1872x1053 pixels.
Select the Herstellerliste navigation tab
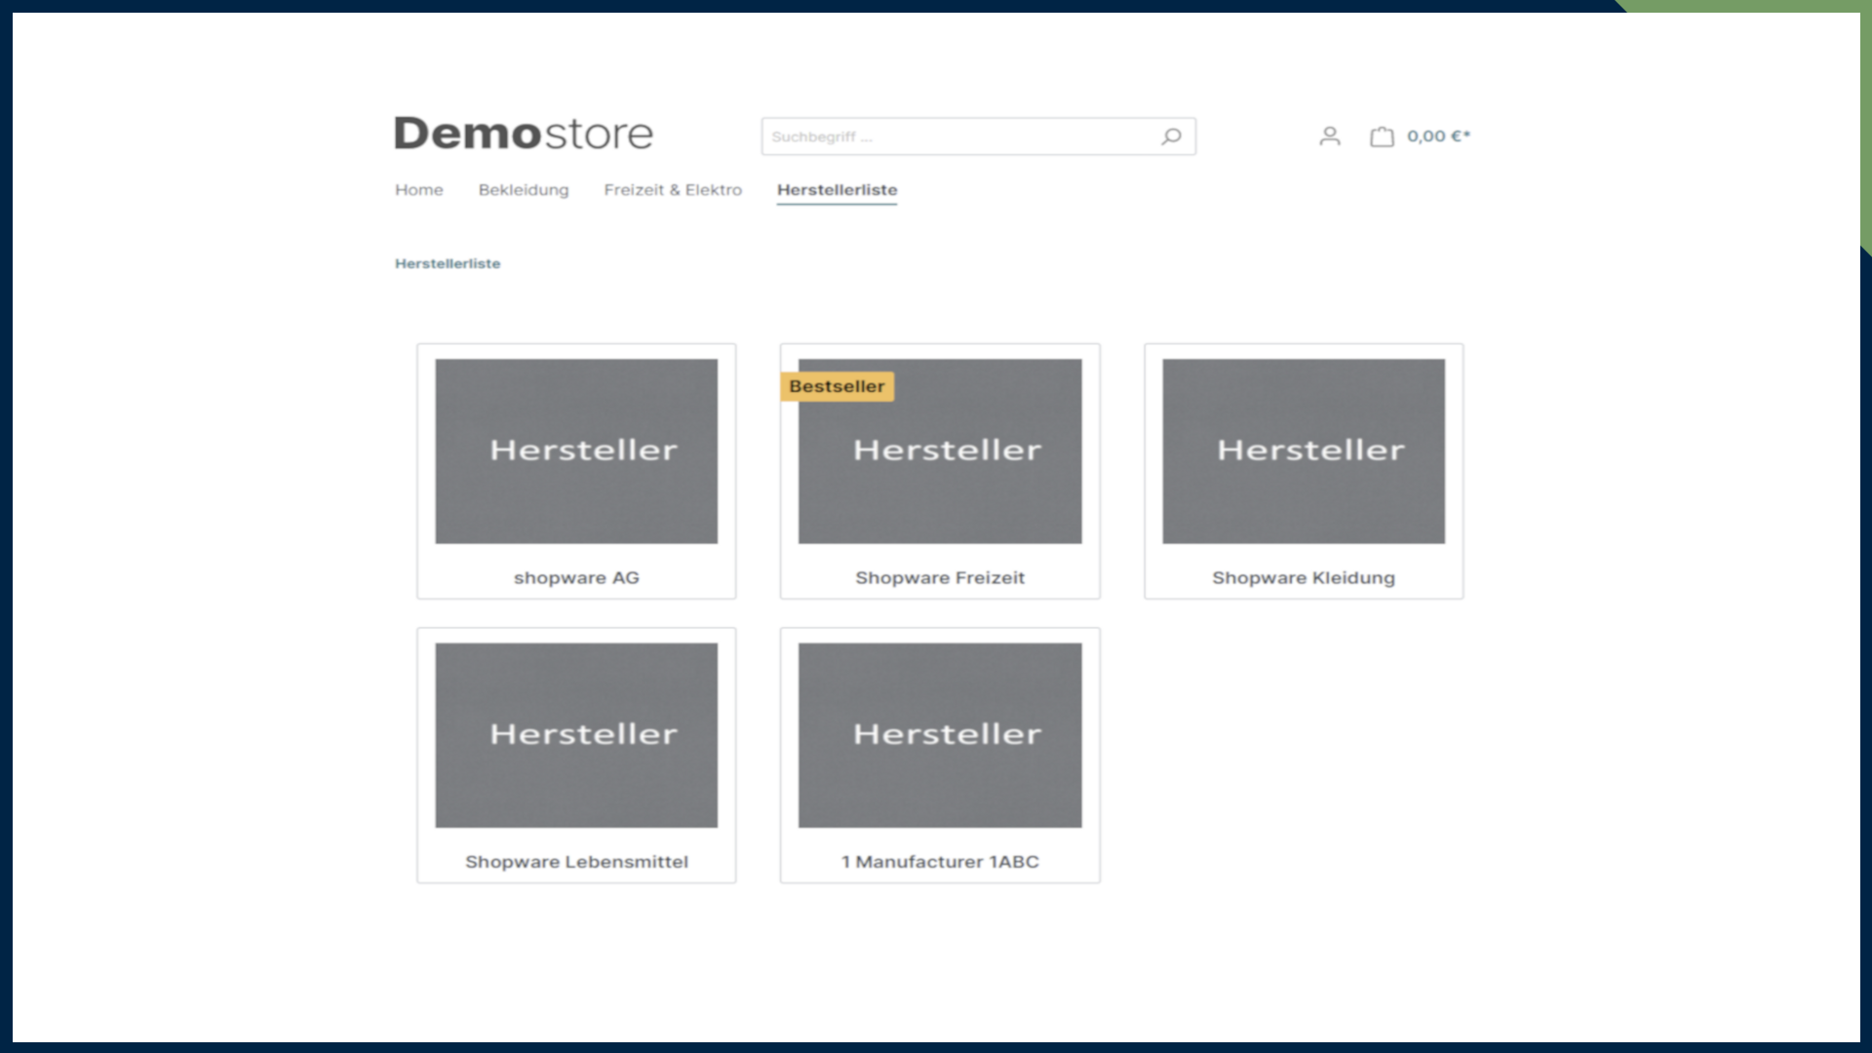click(x=837, y=190)
